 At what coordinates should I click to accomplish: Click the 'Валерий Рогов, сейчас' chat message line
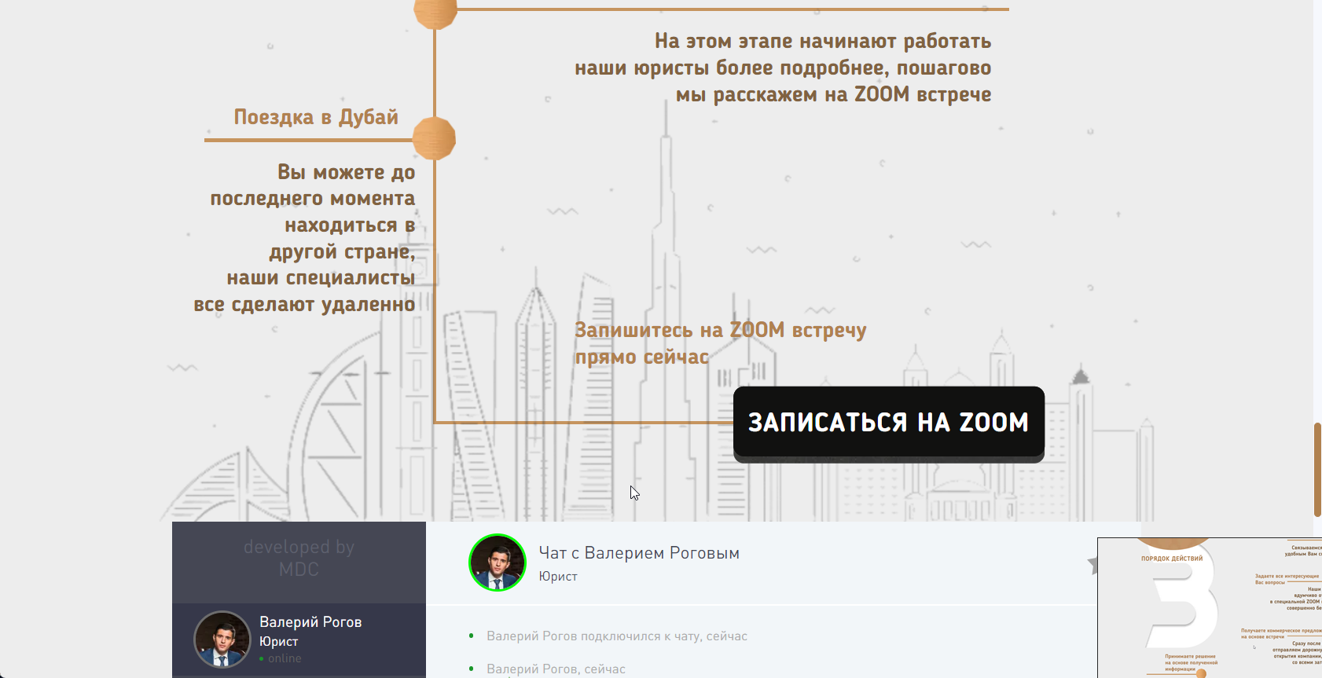(556, 669)
